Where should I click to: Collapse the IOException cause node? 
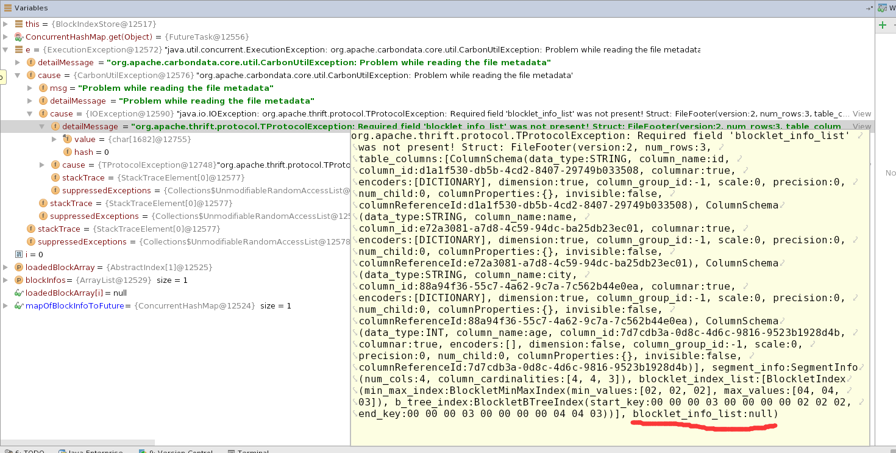pos(30,114)
